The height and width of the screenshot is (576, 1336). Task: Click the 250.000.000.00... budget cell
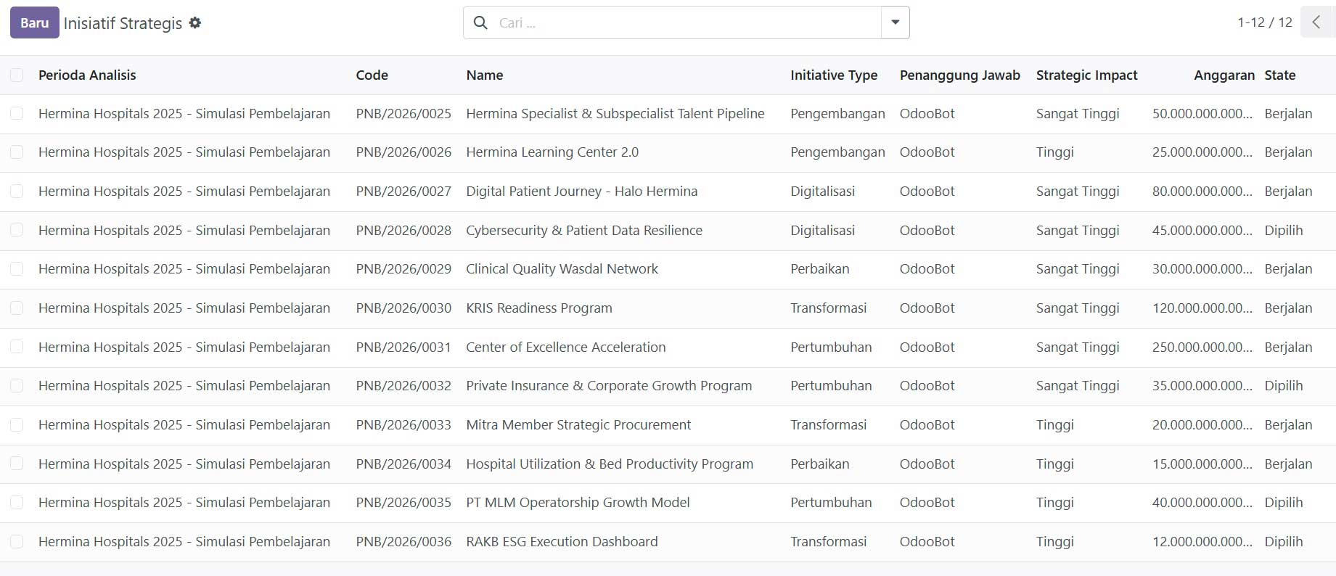pyautogui.click(x=1202, y=347)
